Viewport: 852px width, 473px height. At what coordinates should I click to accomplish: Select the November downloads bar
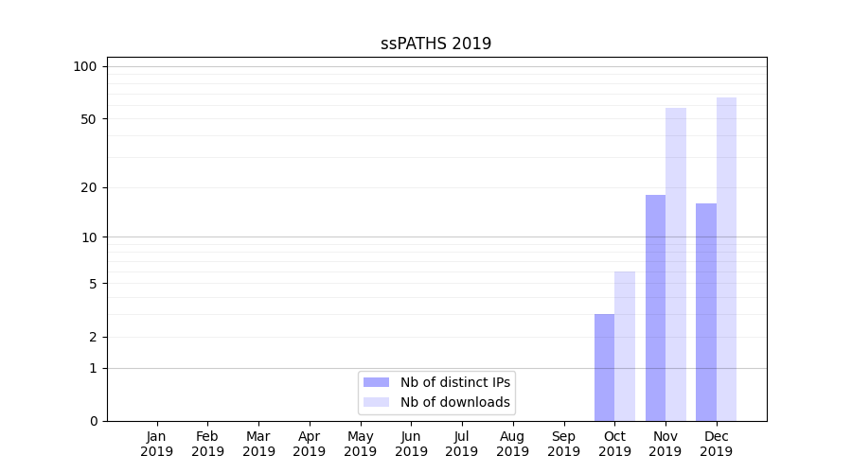[x=676, y=265]
